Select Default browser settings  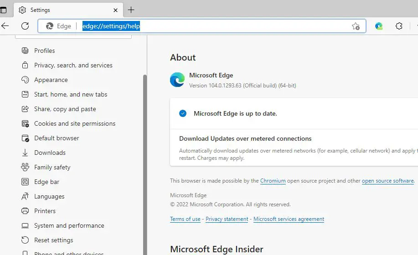(57, 138)
